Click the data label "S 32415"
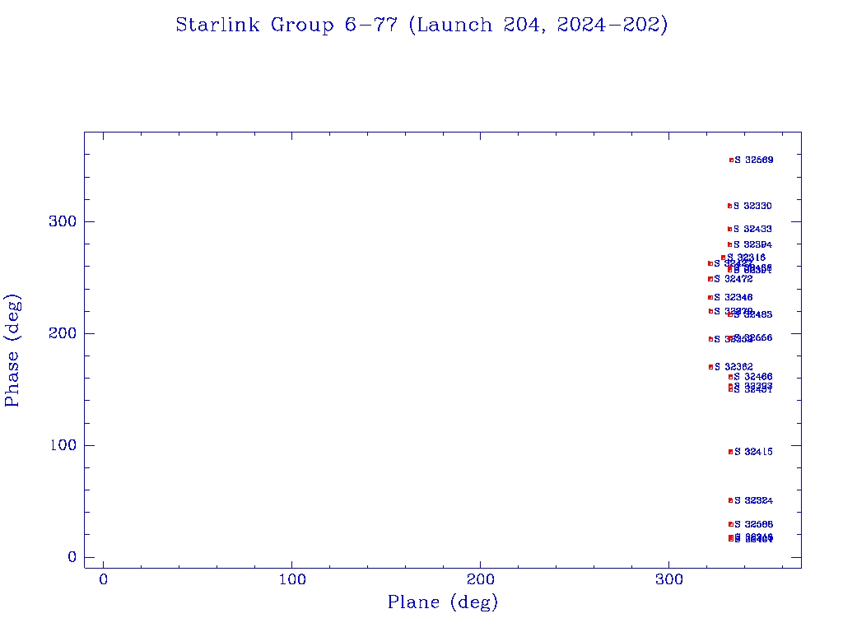Screen dimensions: 843x632 [754, 452]
